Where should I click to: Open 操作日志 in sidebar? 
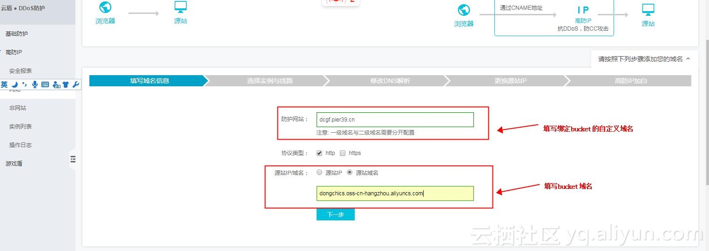[20, 145]
